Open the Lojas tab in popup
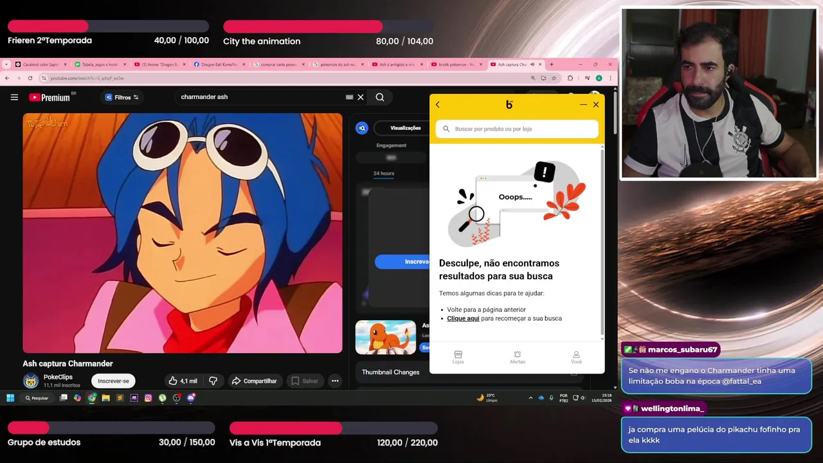This screenshot has height=463, width=823. (x=458, y=358)
